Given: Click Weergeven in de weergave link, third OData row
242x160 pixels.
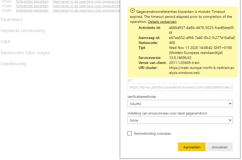Looking at the screenshot, I should point(86,11).
